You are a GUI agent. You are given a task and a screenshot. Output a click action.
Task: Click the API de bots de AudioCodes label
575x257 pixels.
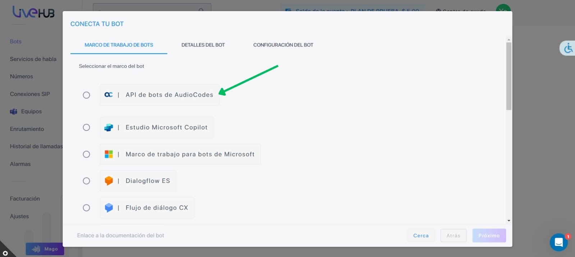169,95
